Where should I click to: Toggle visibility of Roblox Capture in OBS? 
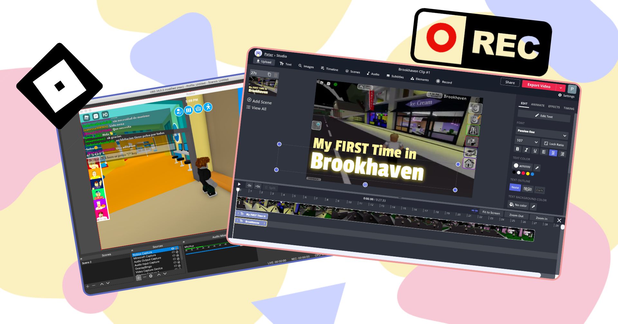tap(173, 249)
